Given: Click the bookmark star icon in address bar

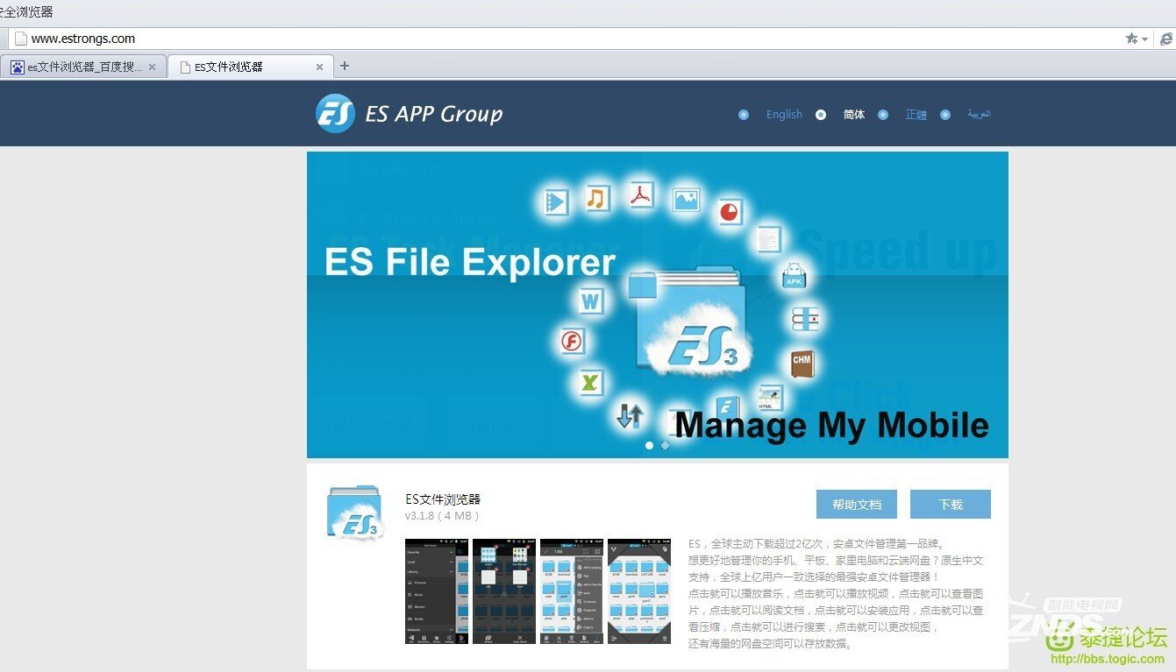Looking at the screenshot, I should click(1131, 39).
